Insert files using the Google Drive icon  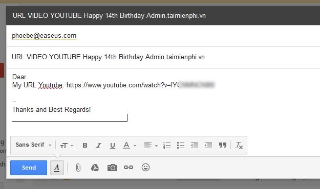tap(95, 168)
